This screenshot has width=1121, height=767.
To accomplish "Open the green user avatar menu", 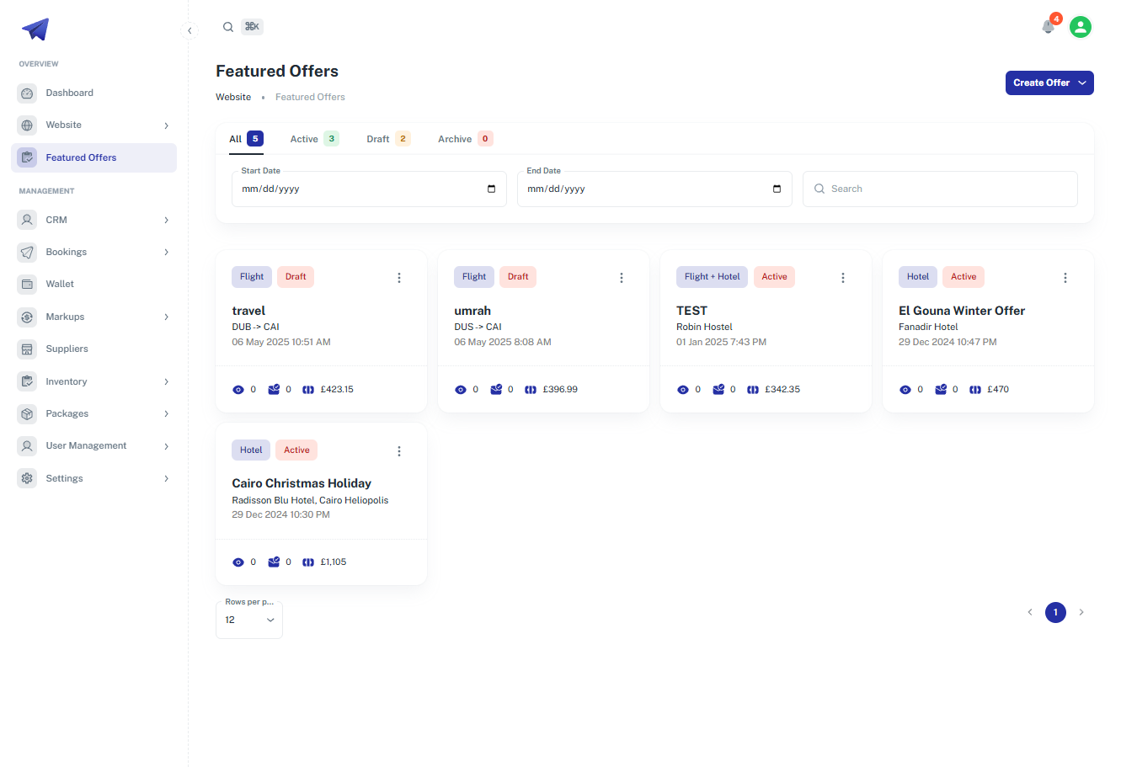I will coord(1081,27).
